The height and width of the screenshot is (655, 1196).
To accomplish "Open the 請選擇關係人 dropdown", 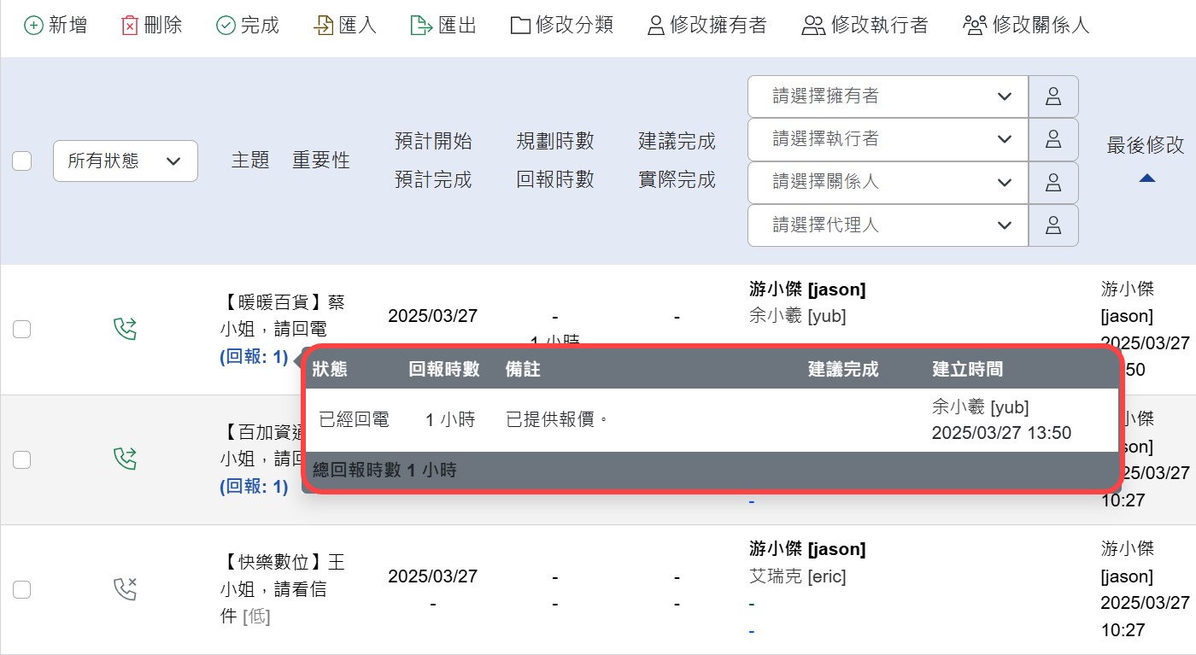I will [x=888, y=182].
